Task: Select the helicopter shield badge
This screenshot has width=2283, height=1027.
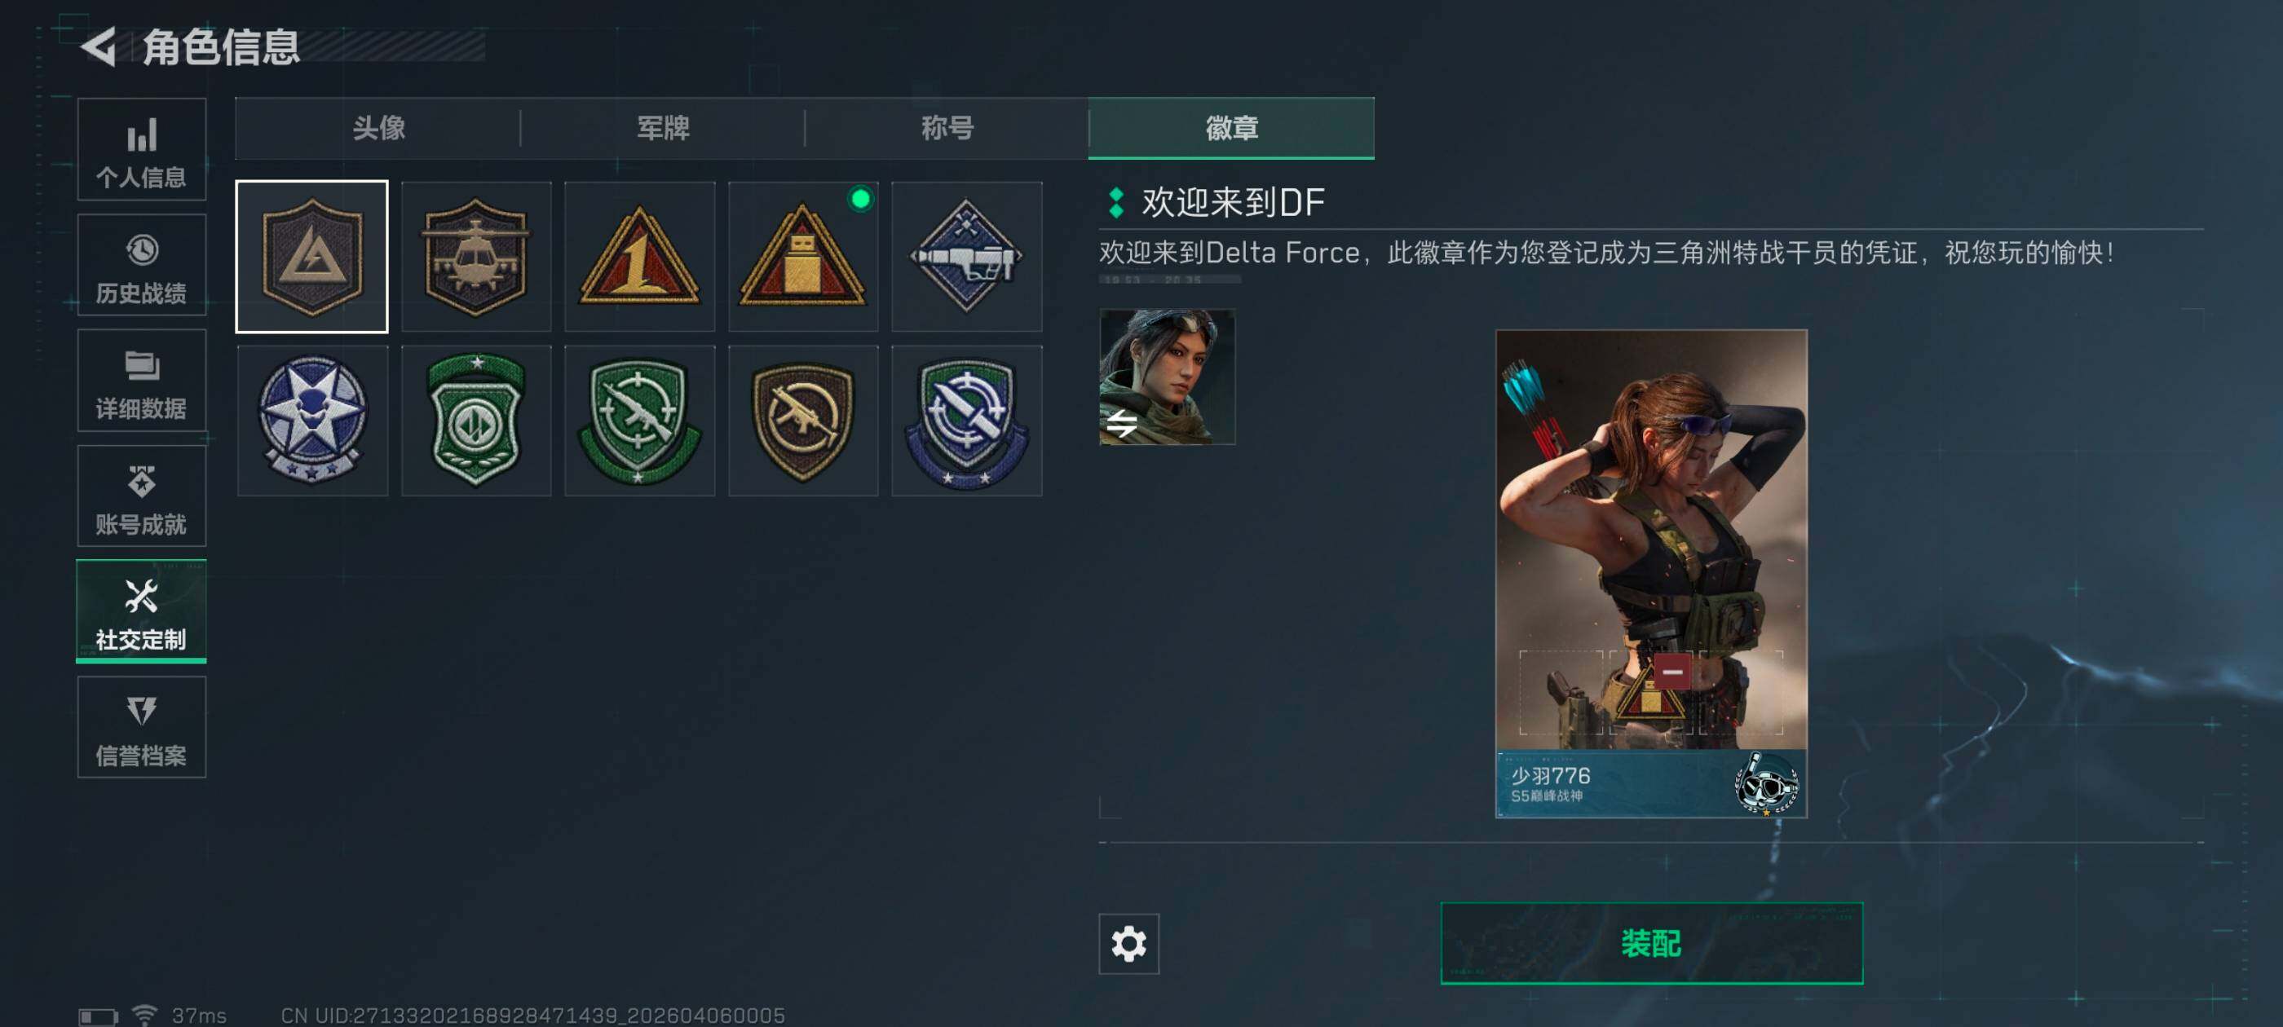Action: [476, 257]
